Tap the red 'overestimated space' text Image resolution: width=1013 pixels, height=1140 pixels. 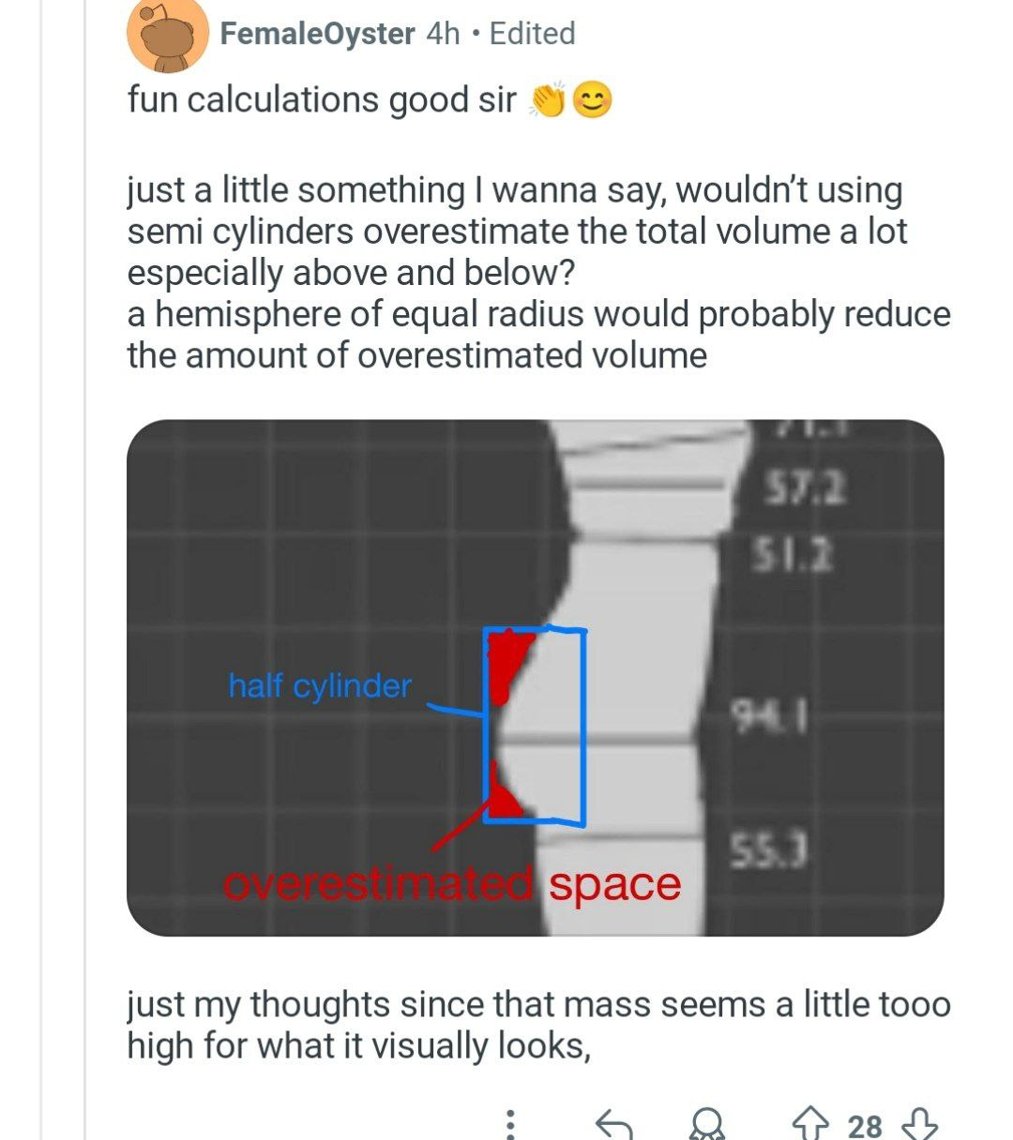[452, 884]
